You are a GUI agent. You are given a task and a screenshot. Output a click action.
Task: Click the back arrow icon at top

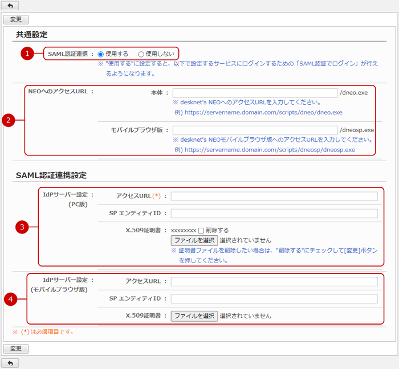(10, 6)
